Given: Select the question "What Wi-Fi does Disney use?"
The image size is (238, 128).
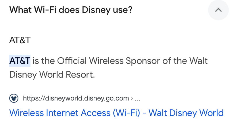Looking at the screenshot, I should pyautogui.click(x=71, y=10).
